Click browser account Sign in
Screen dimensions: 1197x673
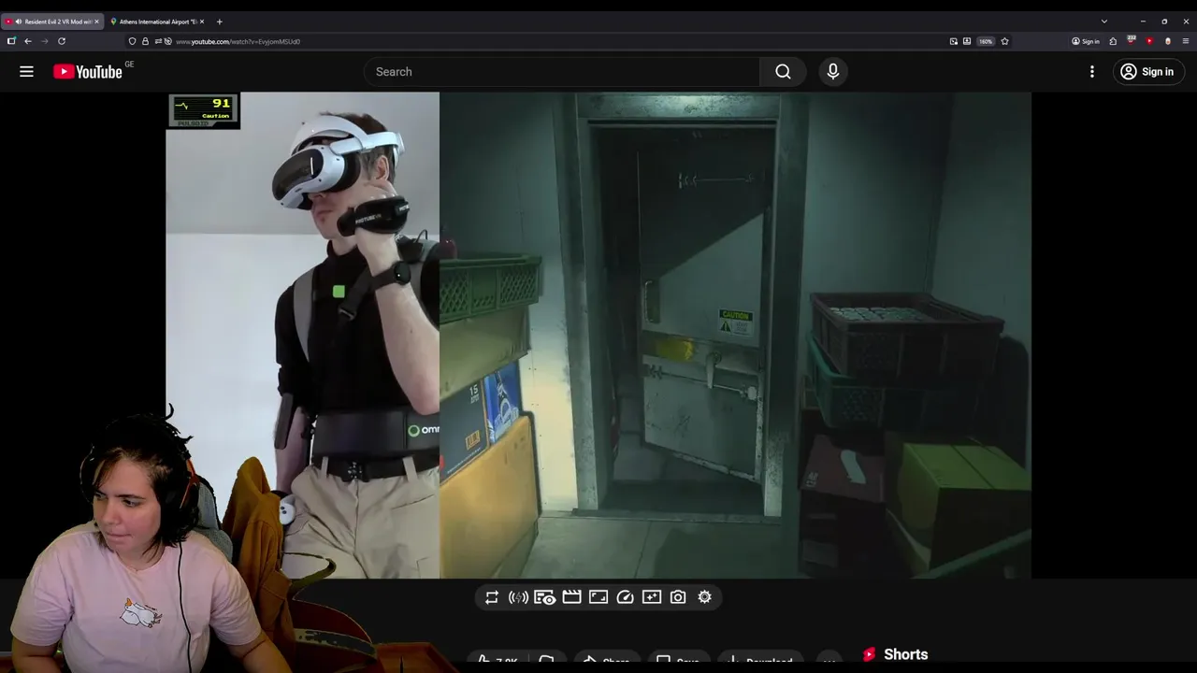[1086, 41]
